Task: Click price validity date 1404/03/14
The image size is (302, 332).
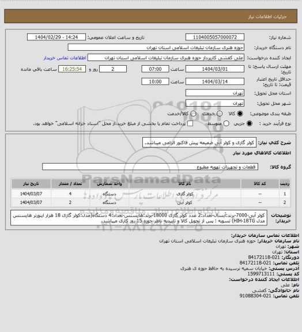Action: pyautogui.click(x=215, y=81)
